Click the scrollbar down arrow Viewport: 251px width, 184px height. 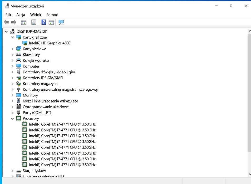click(x=249, y=174)
